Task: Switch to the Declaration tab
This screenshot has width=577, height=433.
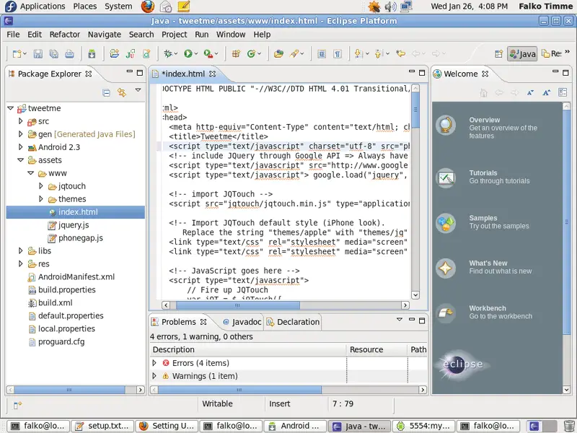Action: tap(294, 322)
